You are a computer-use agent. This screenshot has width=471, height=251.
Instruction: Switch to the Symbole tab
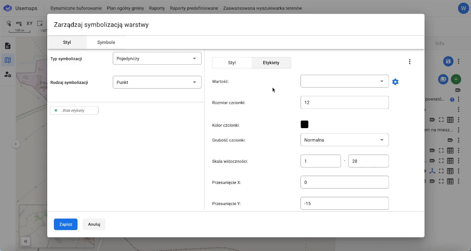[x=106, y=42]
